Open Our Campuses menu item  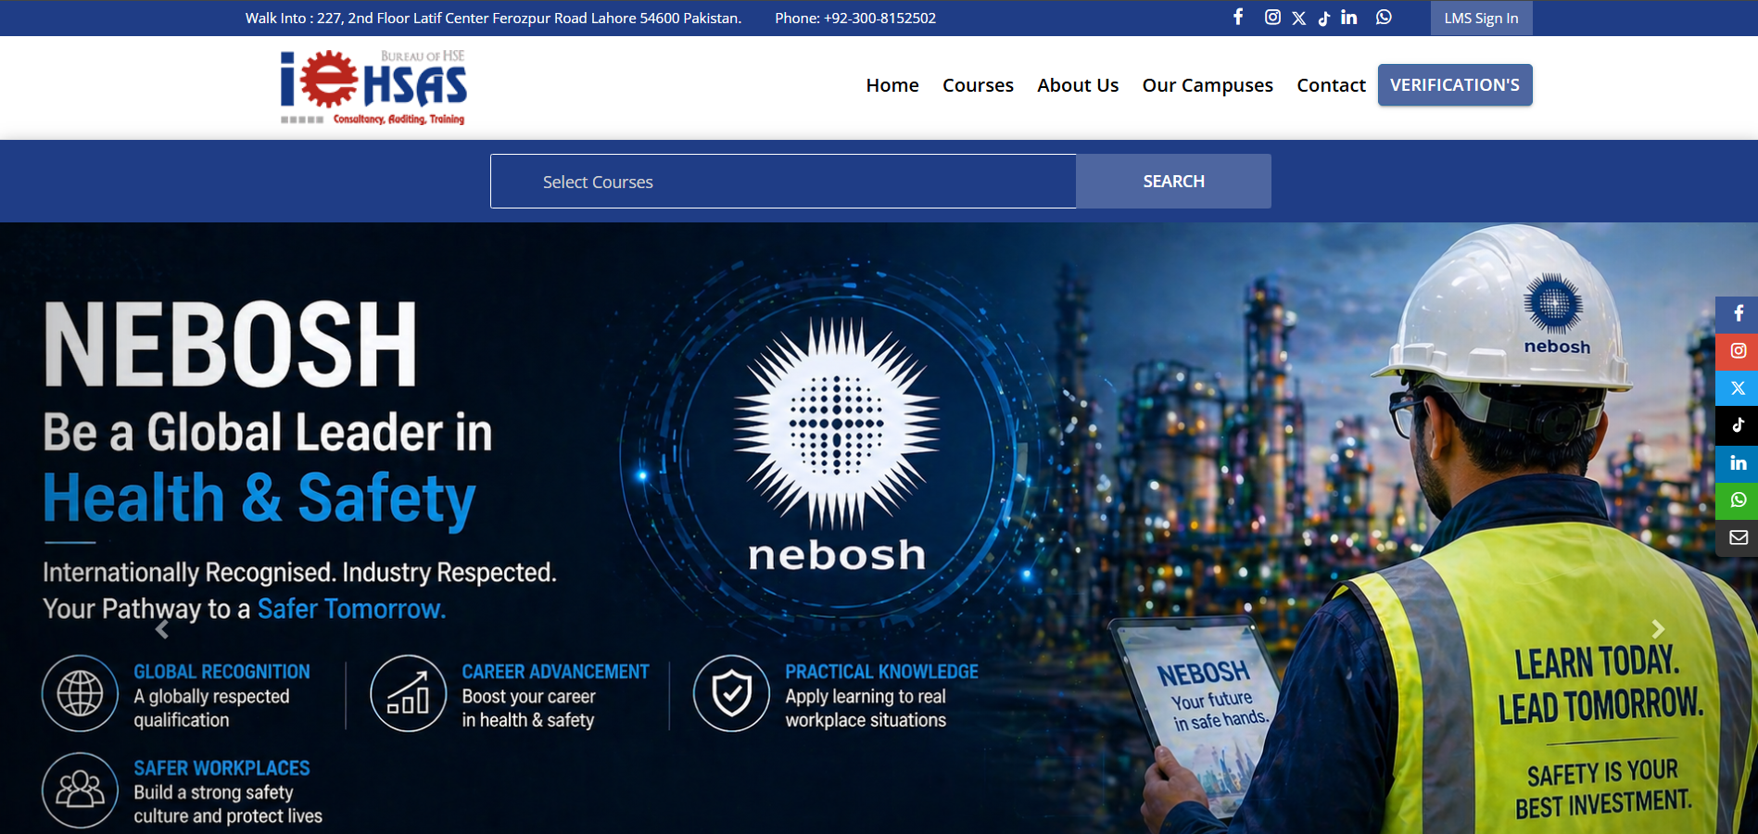(1208, 85)
